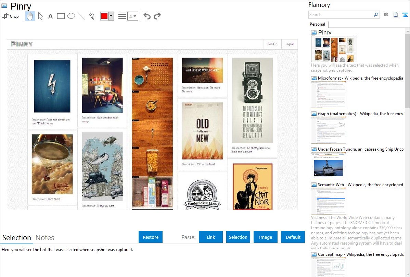
Task: Redo the last annotation
Action: click(x=157, y=16)
